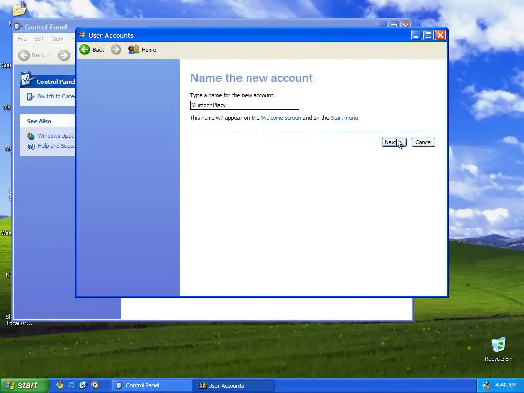This screenshot has height=393, width=524.
Task: Click the security alert tray icon
Action: point(486,385)
